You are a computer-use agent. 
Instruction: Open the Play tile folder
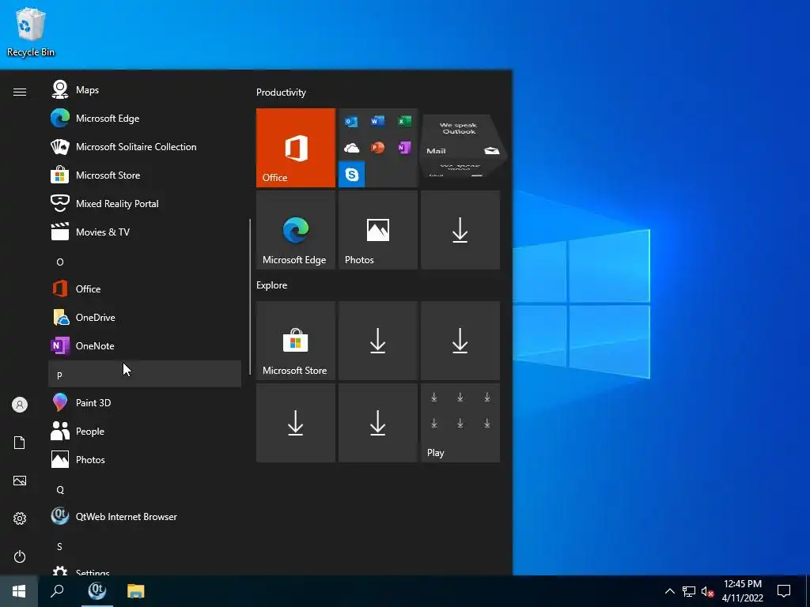point(460,423)
